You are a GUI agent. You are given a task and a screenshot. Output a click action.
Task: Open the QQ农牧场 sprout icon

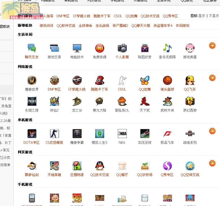(x=145, y=166)
